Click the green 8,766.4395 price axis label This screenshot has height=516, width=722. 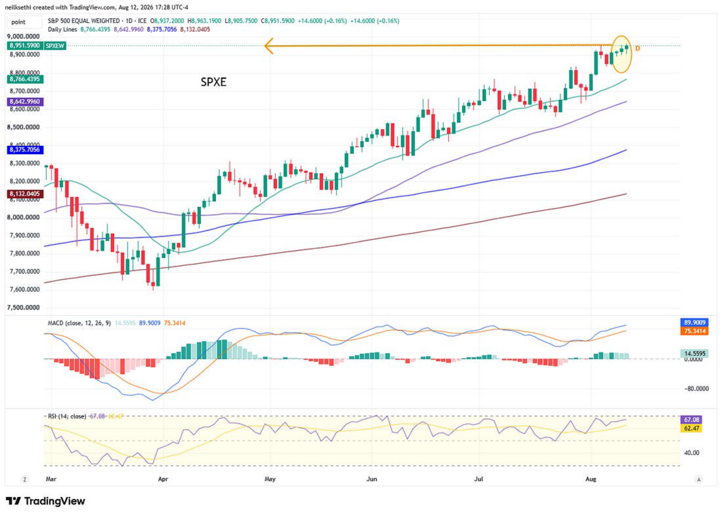pos(25,79)
